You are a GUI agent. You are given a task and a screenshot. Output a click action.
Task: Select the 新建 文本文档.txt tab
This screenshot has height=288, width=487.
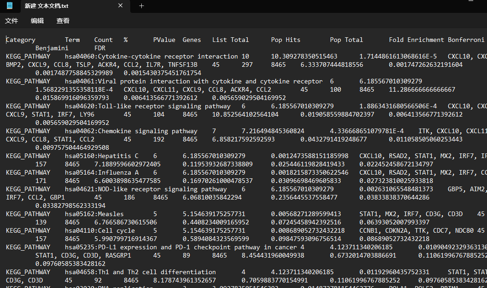[x=75, y=6]
